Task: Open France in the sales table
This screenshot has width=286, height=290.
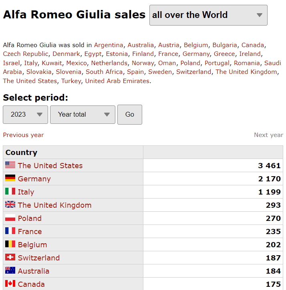Action: click(30, 232)
